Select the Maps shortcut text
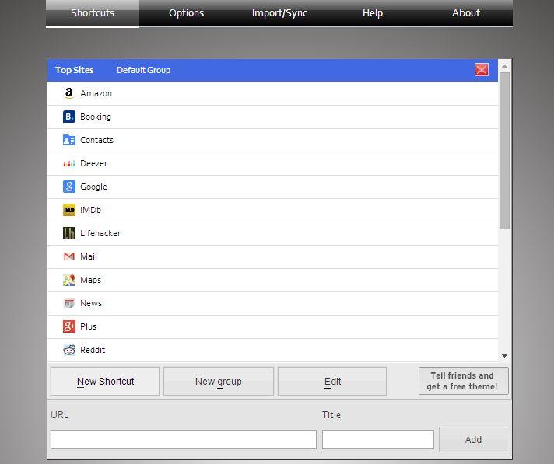The height and width of the screenshot is (464, 554). [90, 280]
